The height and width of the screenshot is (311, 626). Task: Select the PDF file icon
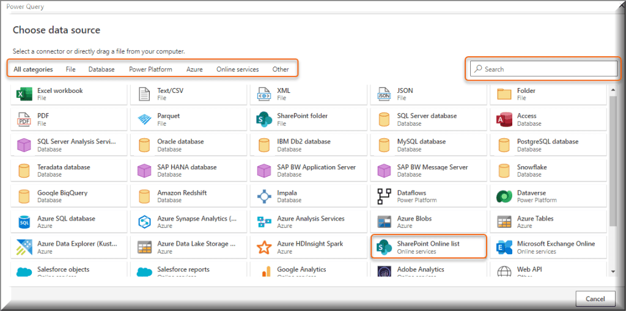(24, 120)
